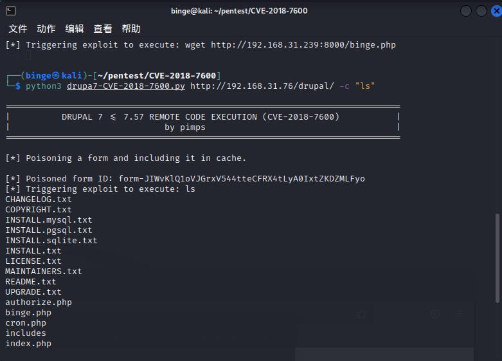Screen dimensions: 502x361
Task: Click the python3 command word
Action: (44, 86)
